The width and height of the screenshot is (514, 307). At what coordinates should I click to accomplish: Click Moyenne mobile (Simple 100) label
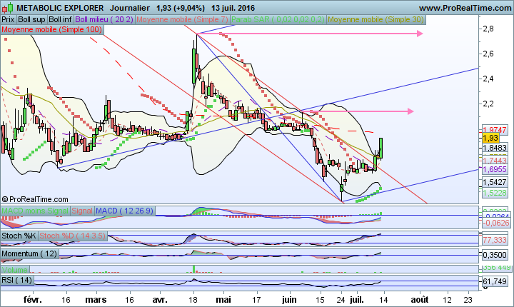point(52,29)
